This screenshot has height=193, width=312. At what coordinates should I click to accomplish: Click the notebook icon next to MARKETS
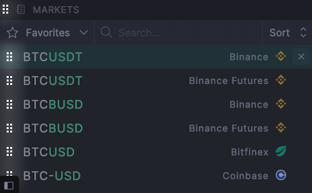coord(21,10)
